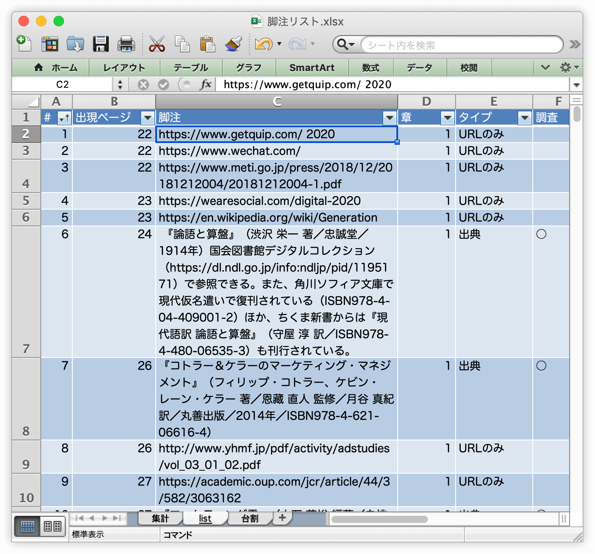Select row 7 header
Image resolution: width=595 pixels, height=554 pixels.
pyautogui.click(x=26, y=292)
